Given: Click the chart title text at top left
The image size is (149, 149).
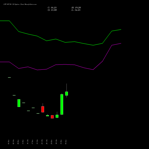Looking at the screenshot, I should tap(20, 4).
